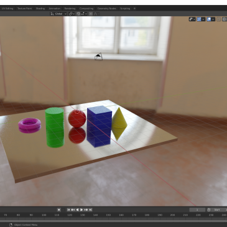This screenshot has width=227, height=227.
Task: Open the transform pivot point dropdown
Action: tap(72, 14)
